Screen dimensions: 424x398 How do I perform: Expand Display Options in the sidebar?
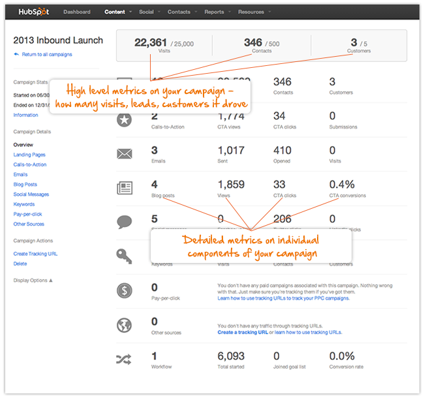click(x=33, y=281)
